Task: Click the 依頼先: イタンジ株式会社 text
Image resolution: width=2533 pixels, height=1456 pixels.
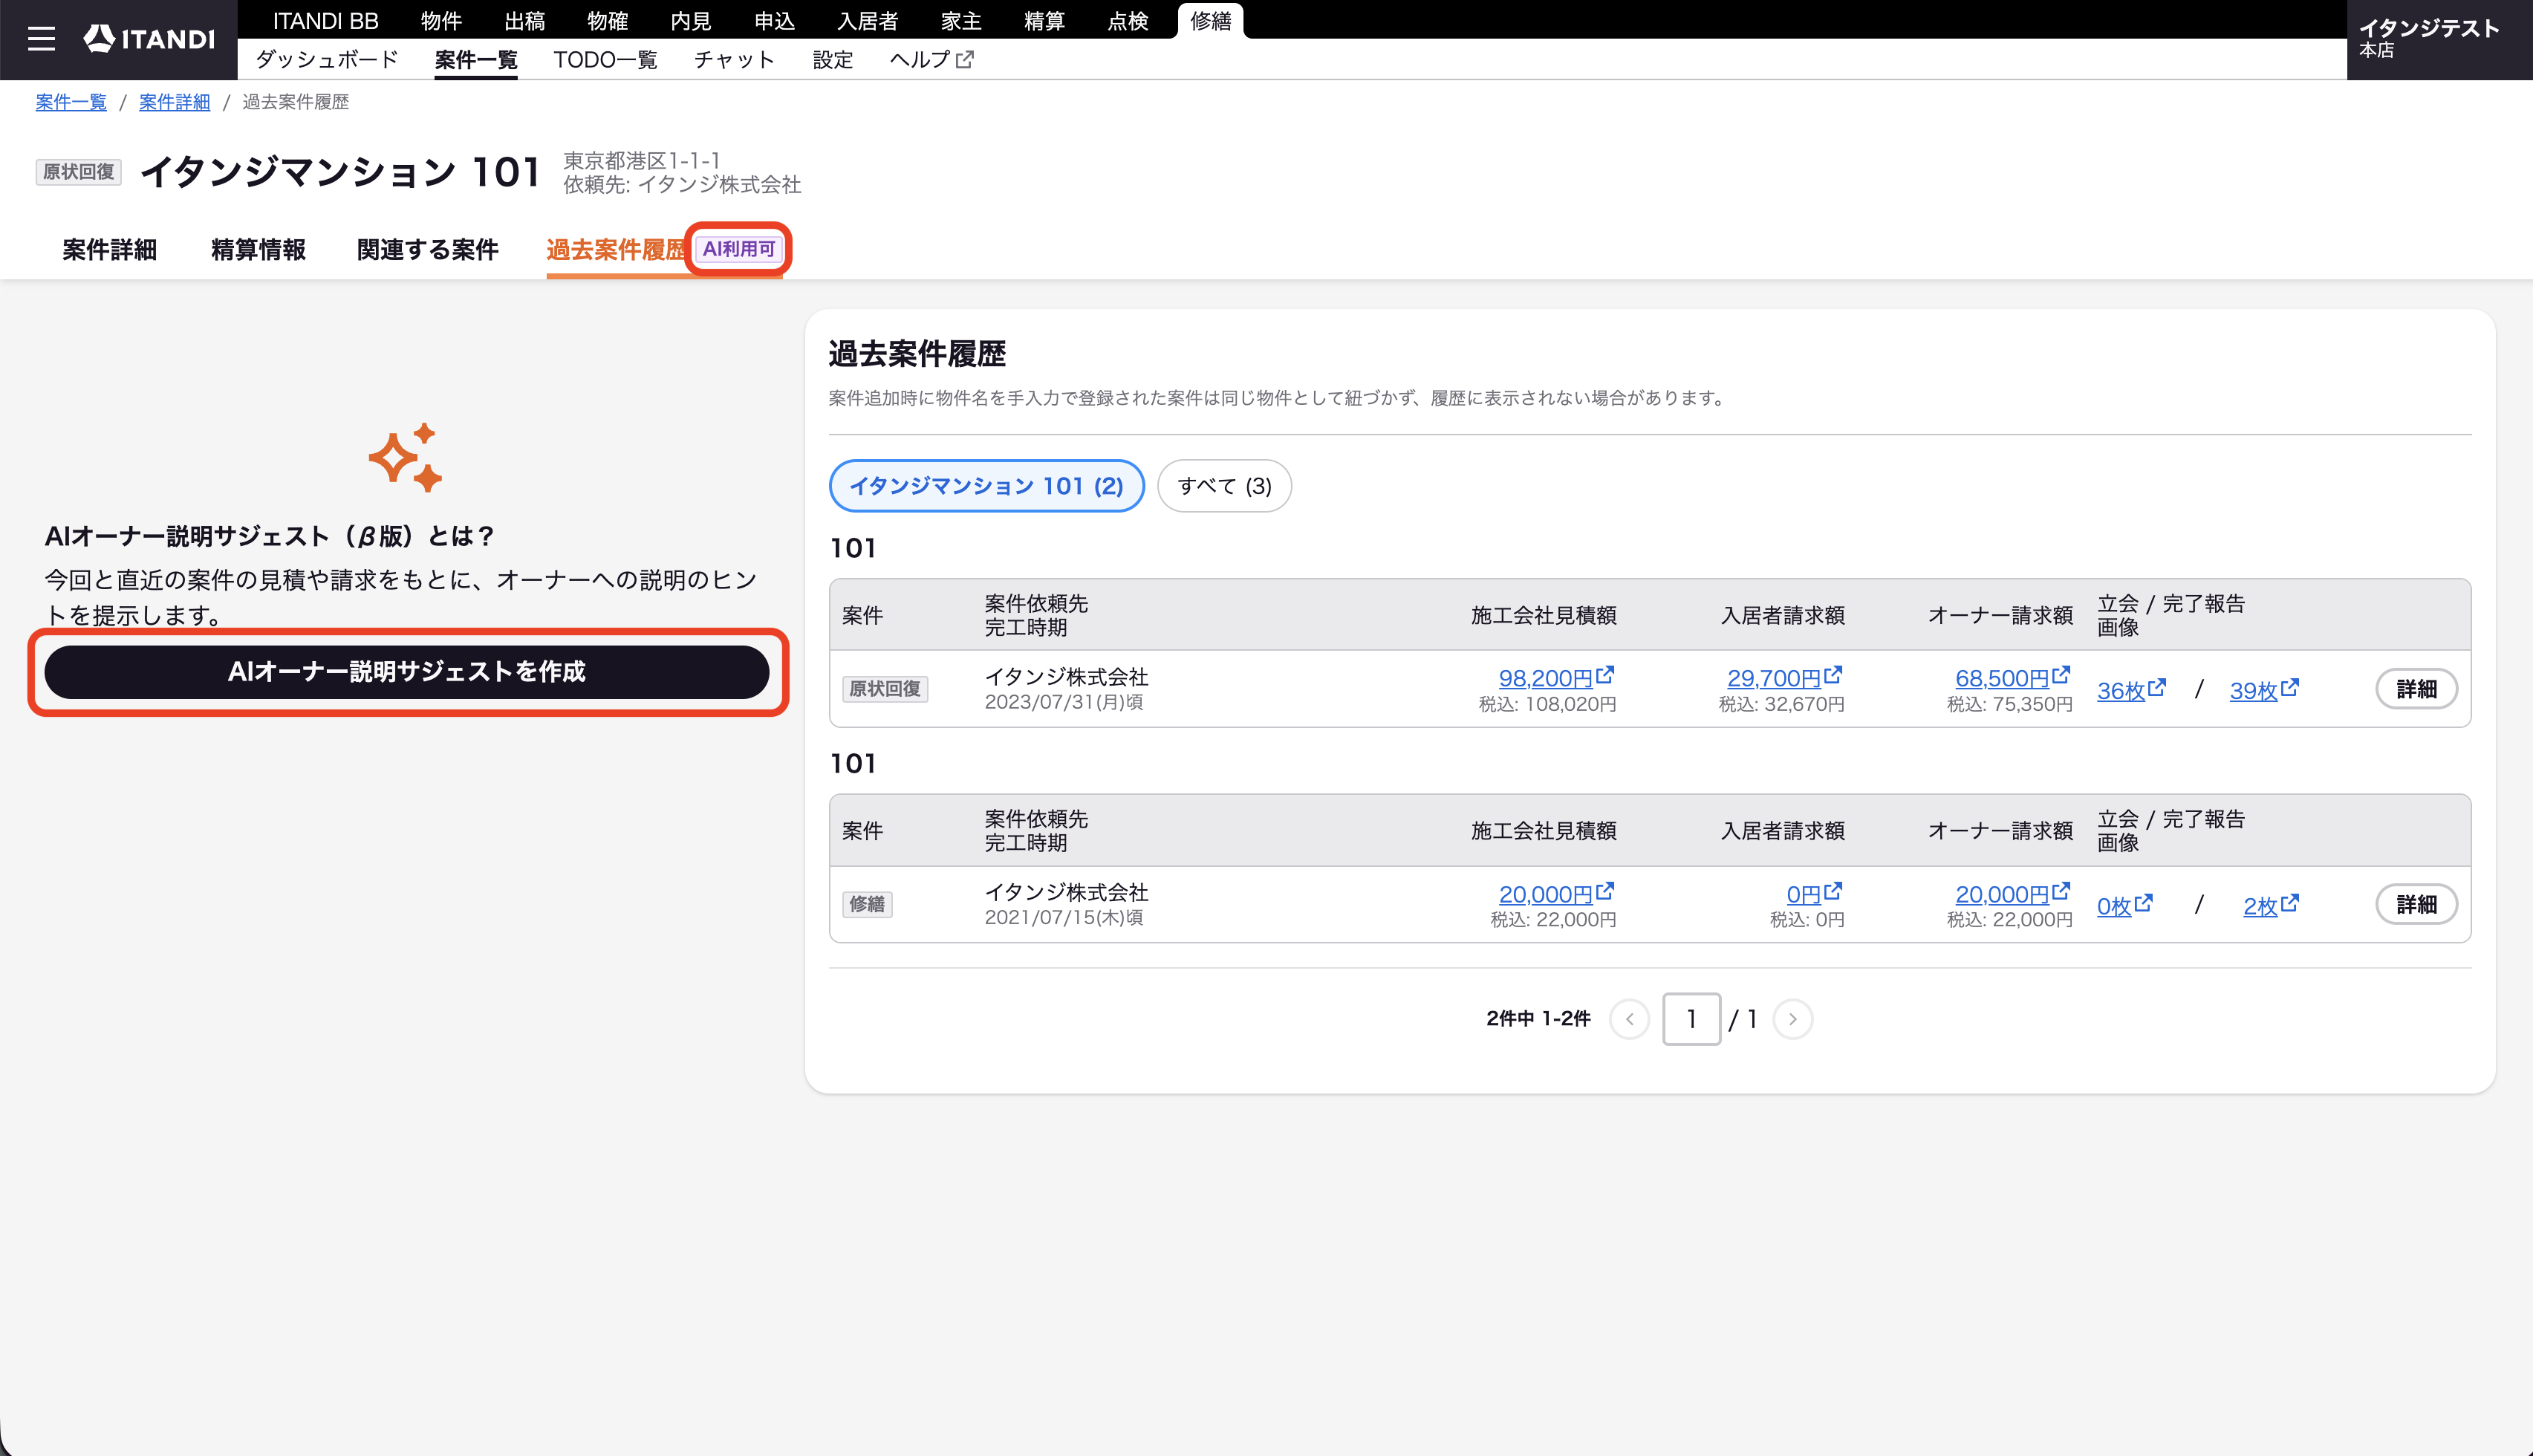Action: (x=682, y=185)
